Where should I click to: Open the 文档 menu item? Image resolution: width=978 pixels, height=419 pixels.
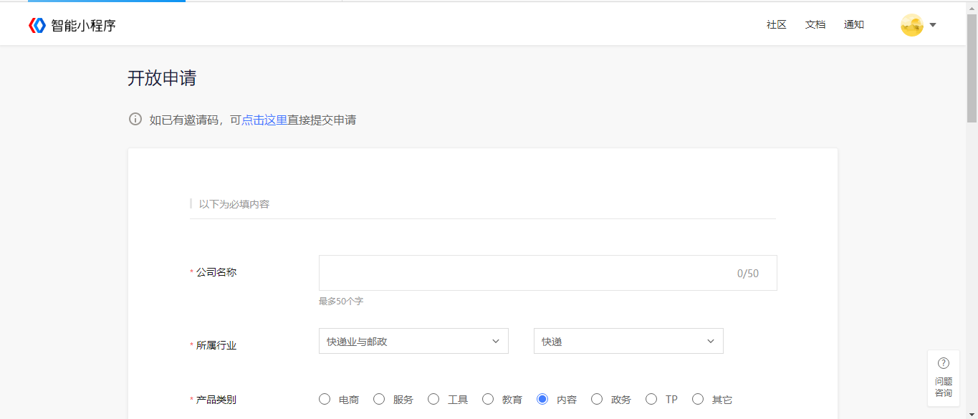point(815,24)
